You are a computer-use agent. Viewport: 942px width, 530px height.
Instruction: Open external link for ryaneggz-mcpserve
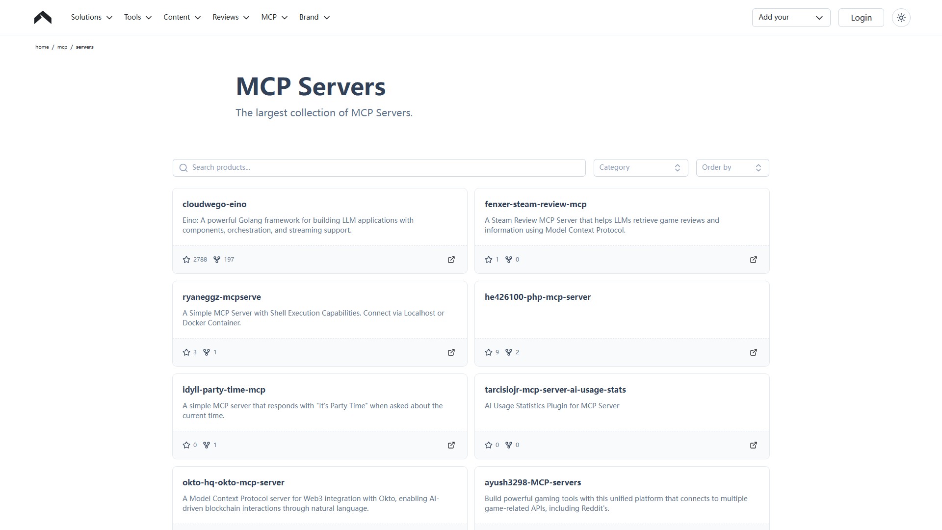pos(451,352)
